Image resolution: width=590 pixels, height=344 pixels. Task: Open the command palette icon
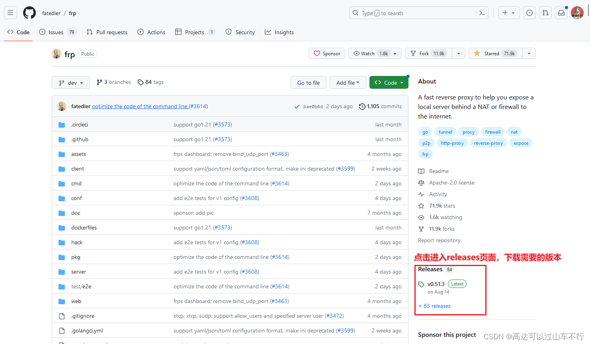click(482, 13)
